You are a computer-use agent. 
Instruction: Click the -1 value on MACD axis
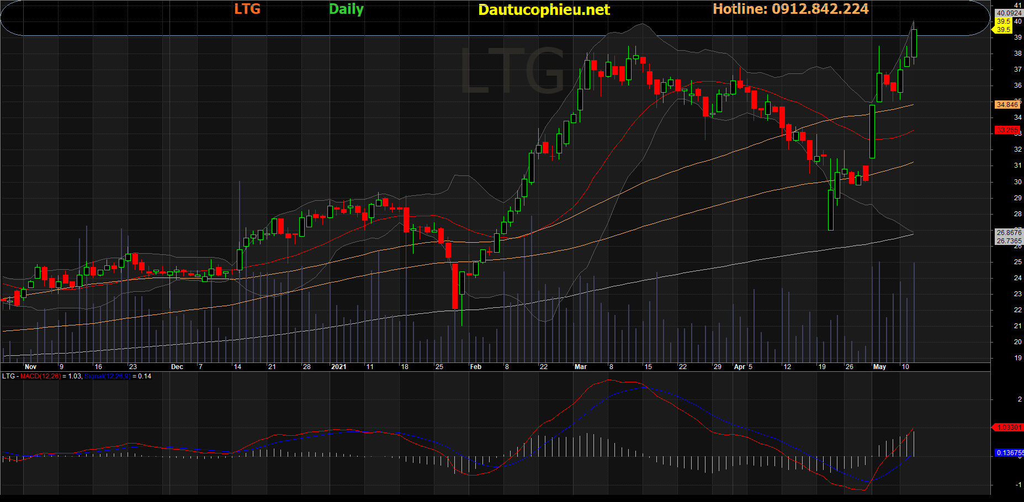click(x=1018, y=485)
